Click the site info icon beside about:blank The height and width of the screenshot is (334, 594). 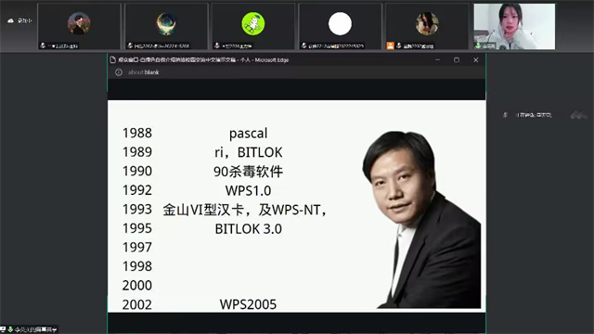click(119, 72)
